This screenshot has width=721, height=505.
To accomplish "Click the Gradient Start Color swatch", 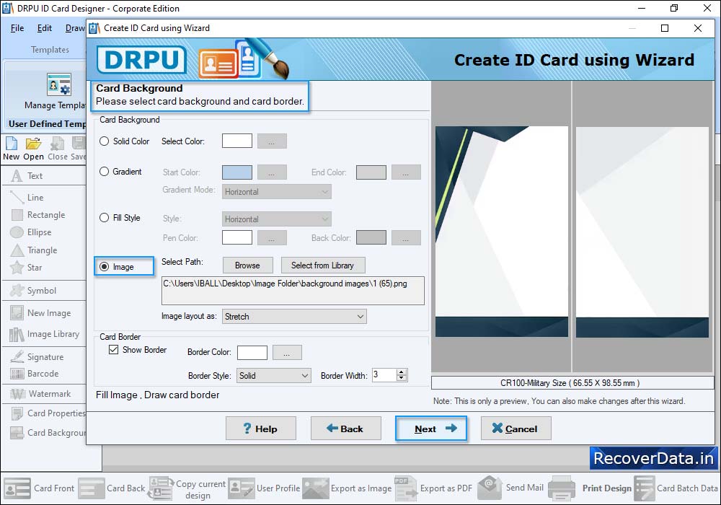I will tap(237, 172).
